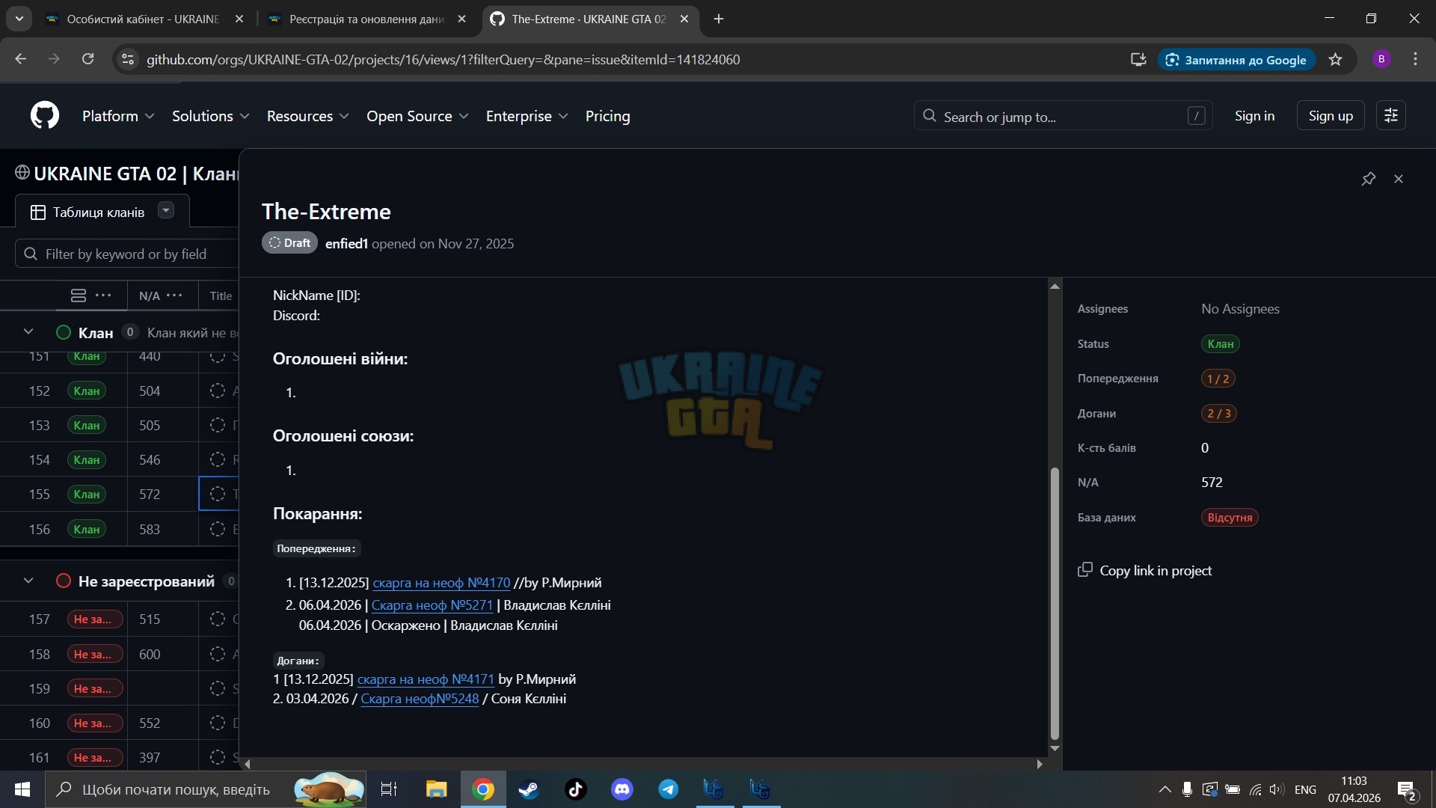Open the Скарга неоф№5248 link

420,699
